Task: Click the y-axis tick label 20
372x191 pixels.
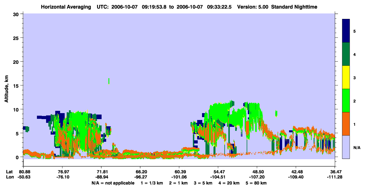Action: tap(17, 62)
